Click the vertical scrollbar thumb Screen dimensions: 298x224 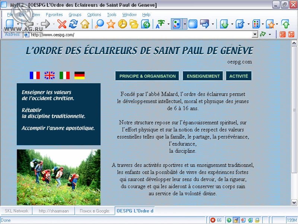coord(294,110)
